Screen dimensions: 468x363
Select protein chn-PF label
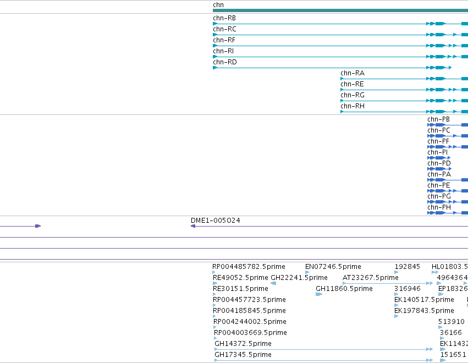tap(438, 141)
